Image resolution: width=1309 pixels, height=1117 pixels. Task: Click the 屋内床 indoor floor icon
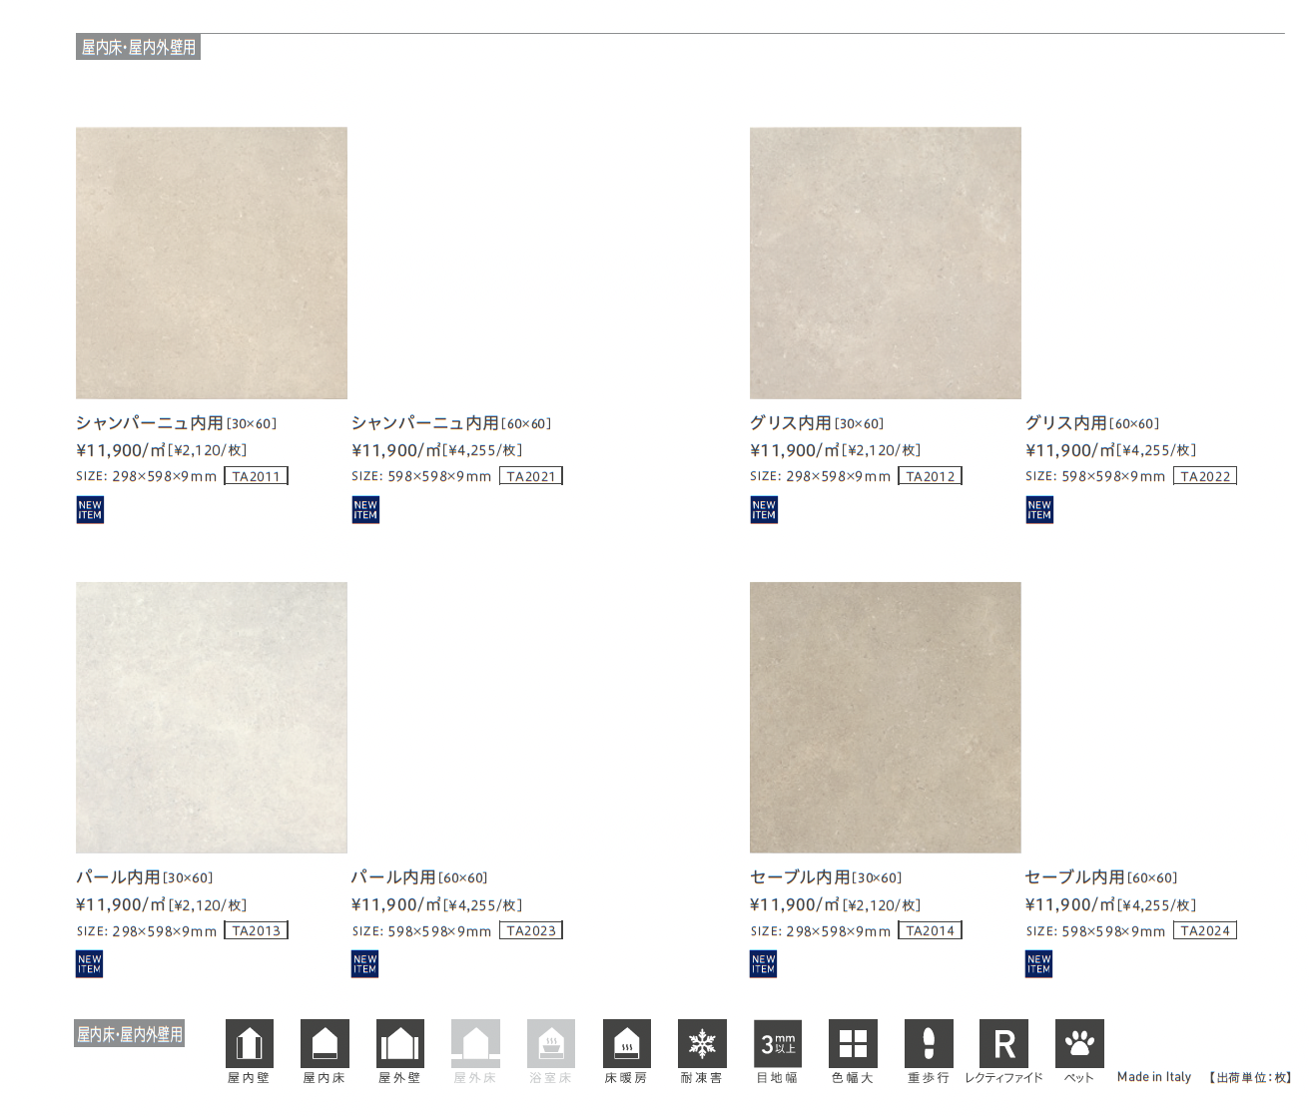pos(325,1043)
